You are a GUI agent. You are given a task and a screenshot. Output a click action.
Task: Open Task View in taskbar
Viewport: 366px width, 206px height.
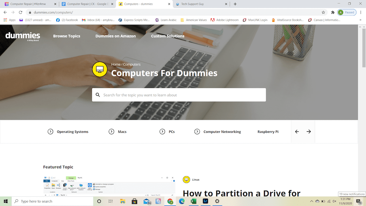coord(111,201)
